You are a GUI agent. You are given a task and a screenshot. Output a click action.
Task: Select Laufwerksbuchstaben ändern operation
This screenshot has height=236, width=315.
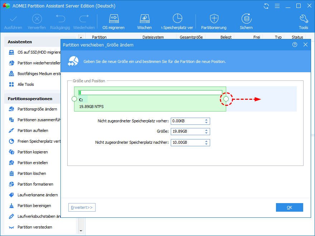pyautogui.click(x=35, y=216)
